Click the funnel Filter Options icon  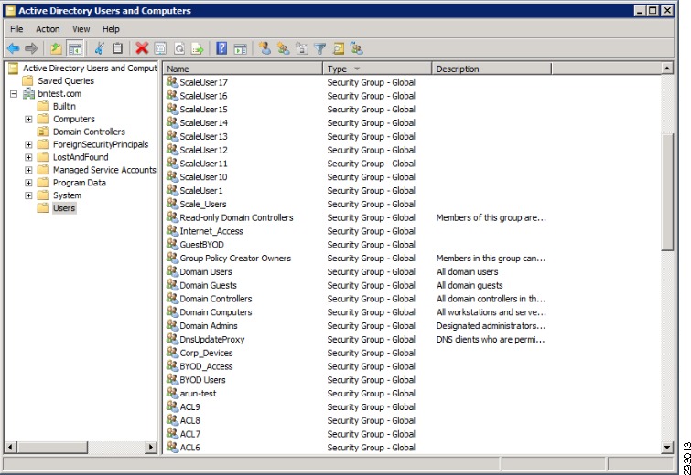(320, 48)
